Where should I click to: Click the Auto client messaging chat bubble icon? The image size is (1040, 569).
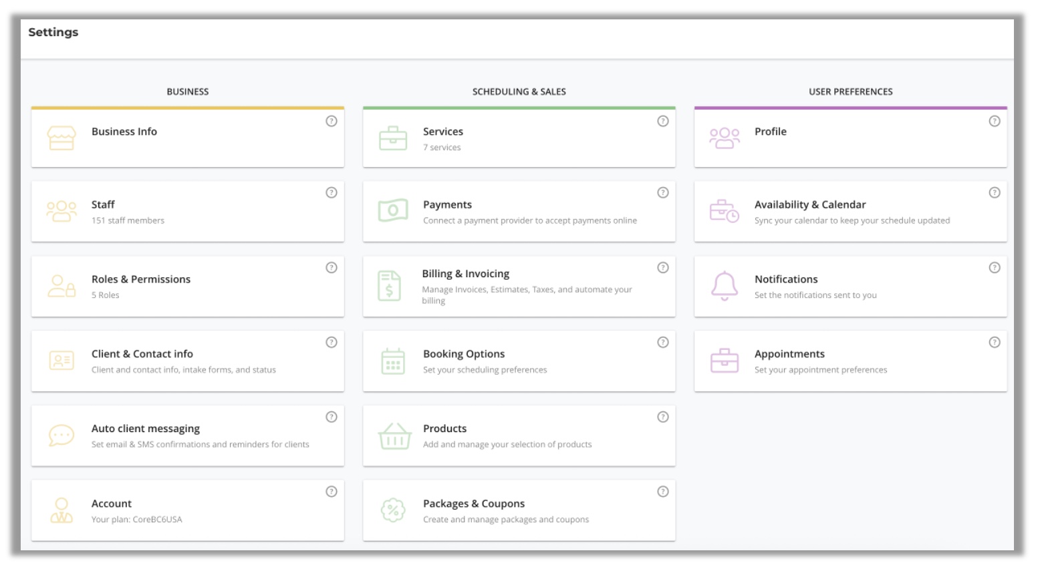point(61,436)
